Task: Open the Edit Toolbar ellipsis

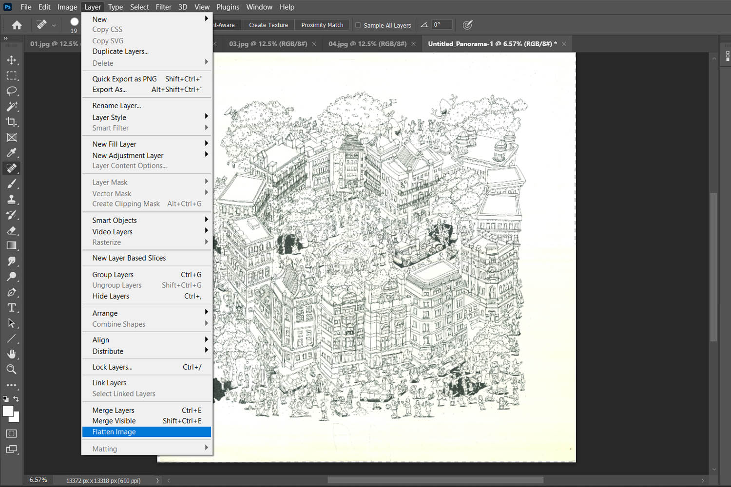Action: (x=12, y=385)
